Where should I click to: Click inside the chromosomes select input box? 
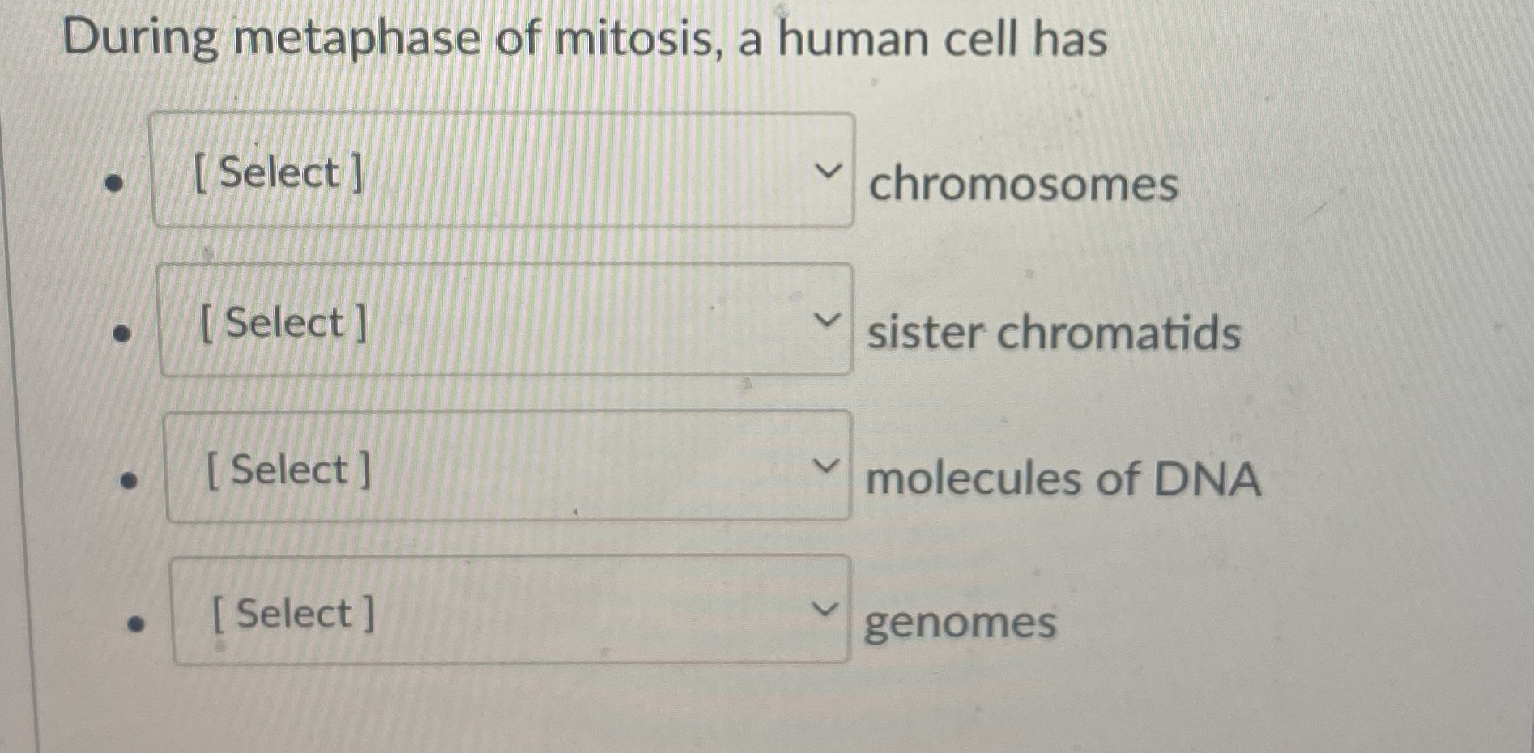coord(502,168)
